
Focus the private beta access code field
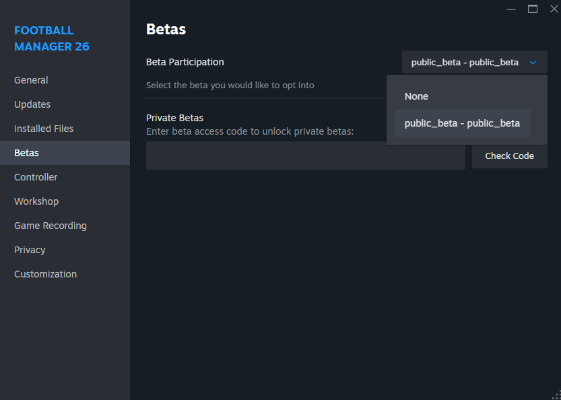tap(305, 156)
